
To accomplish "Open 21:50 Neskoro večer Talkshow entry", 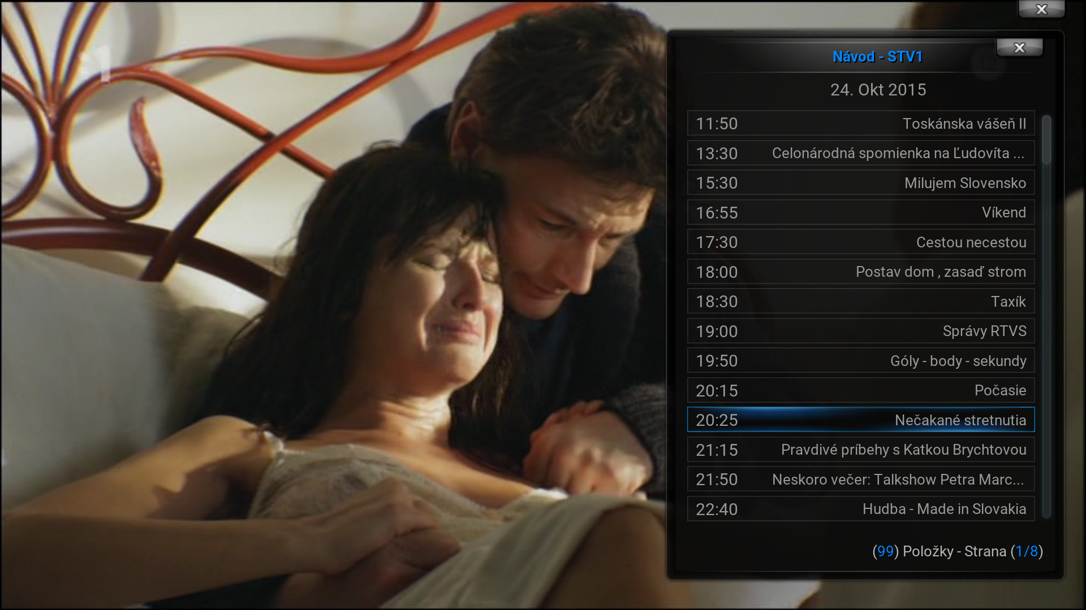I will tap(860, 480).
